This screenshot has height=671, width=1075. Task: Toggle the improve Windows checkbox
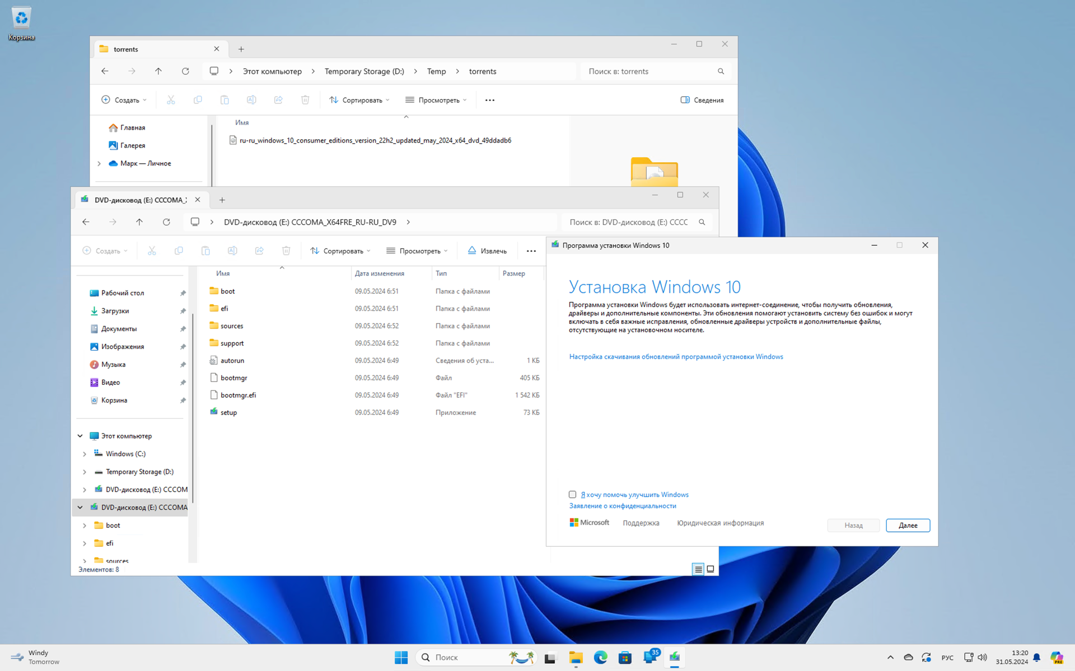click(x=573, y=494)
